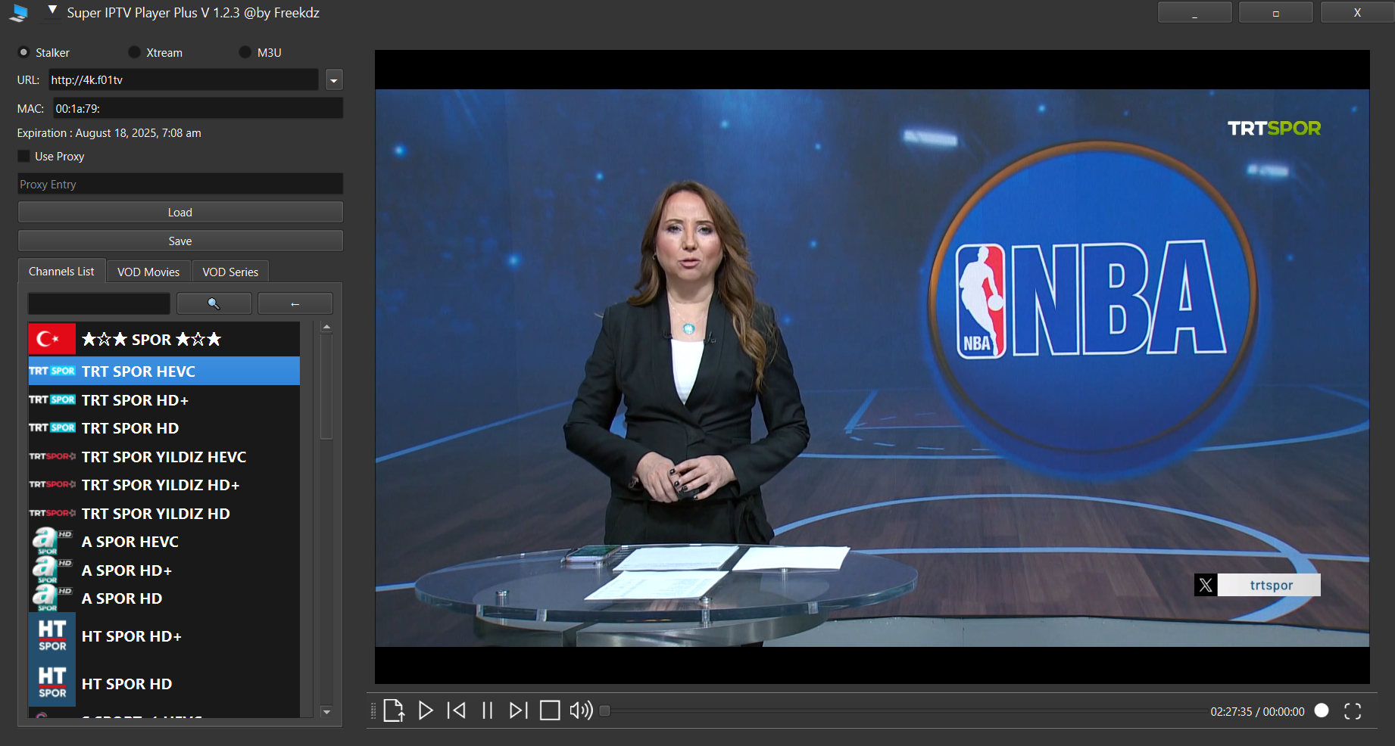Image resolution: width=1395 pixels, height=746 pixels.
Task: Click the A SPOR HEVC channel logo
Action: (52, 541)
